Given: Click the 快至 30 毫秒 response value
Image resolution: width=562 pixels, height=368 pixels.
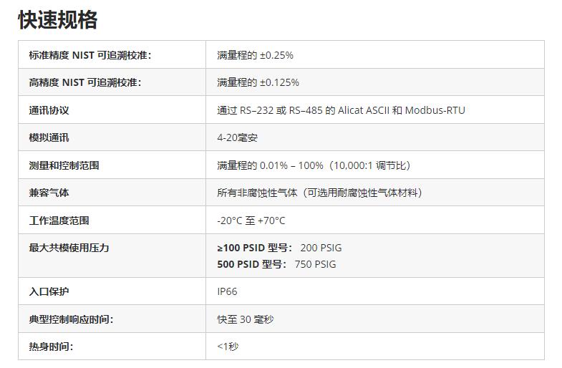Looking at the screenshot, I should [246, 319].
